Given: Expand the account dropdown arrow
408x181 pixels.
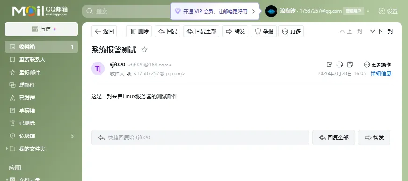Looking at the screenshot, I should (368, 12).
